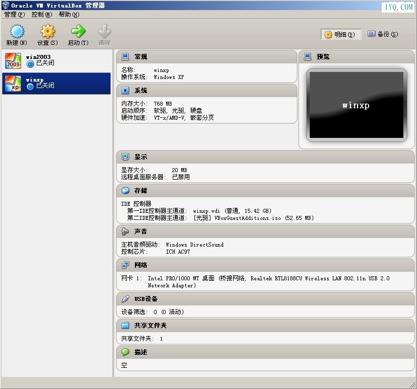Click the VBoxGuestAdditions.iso entry

point(253,218)
